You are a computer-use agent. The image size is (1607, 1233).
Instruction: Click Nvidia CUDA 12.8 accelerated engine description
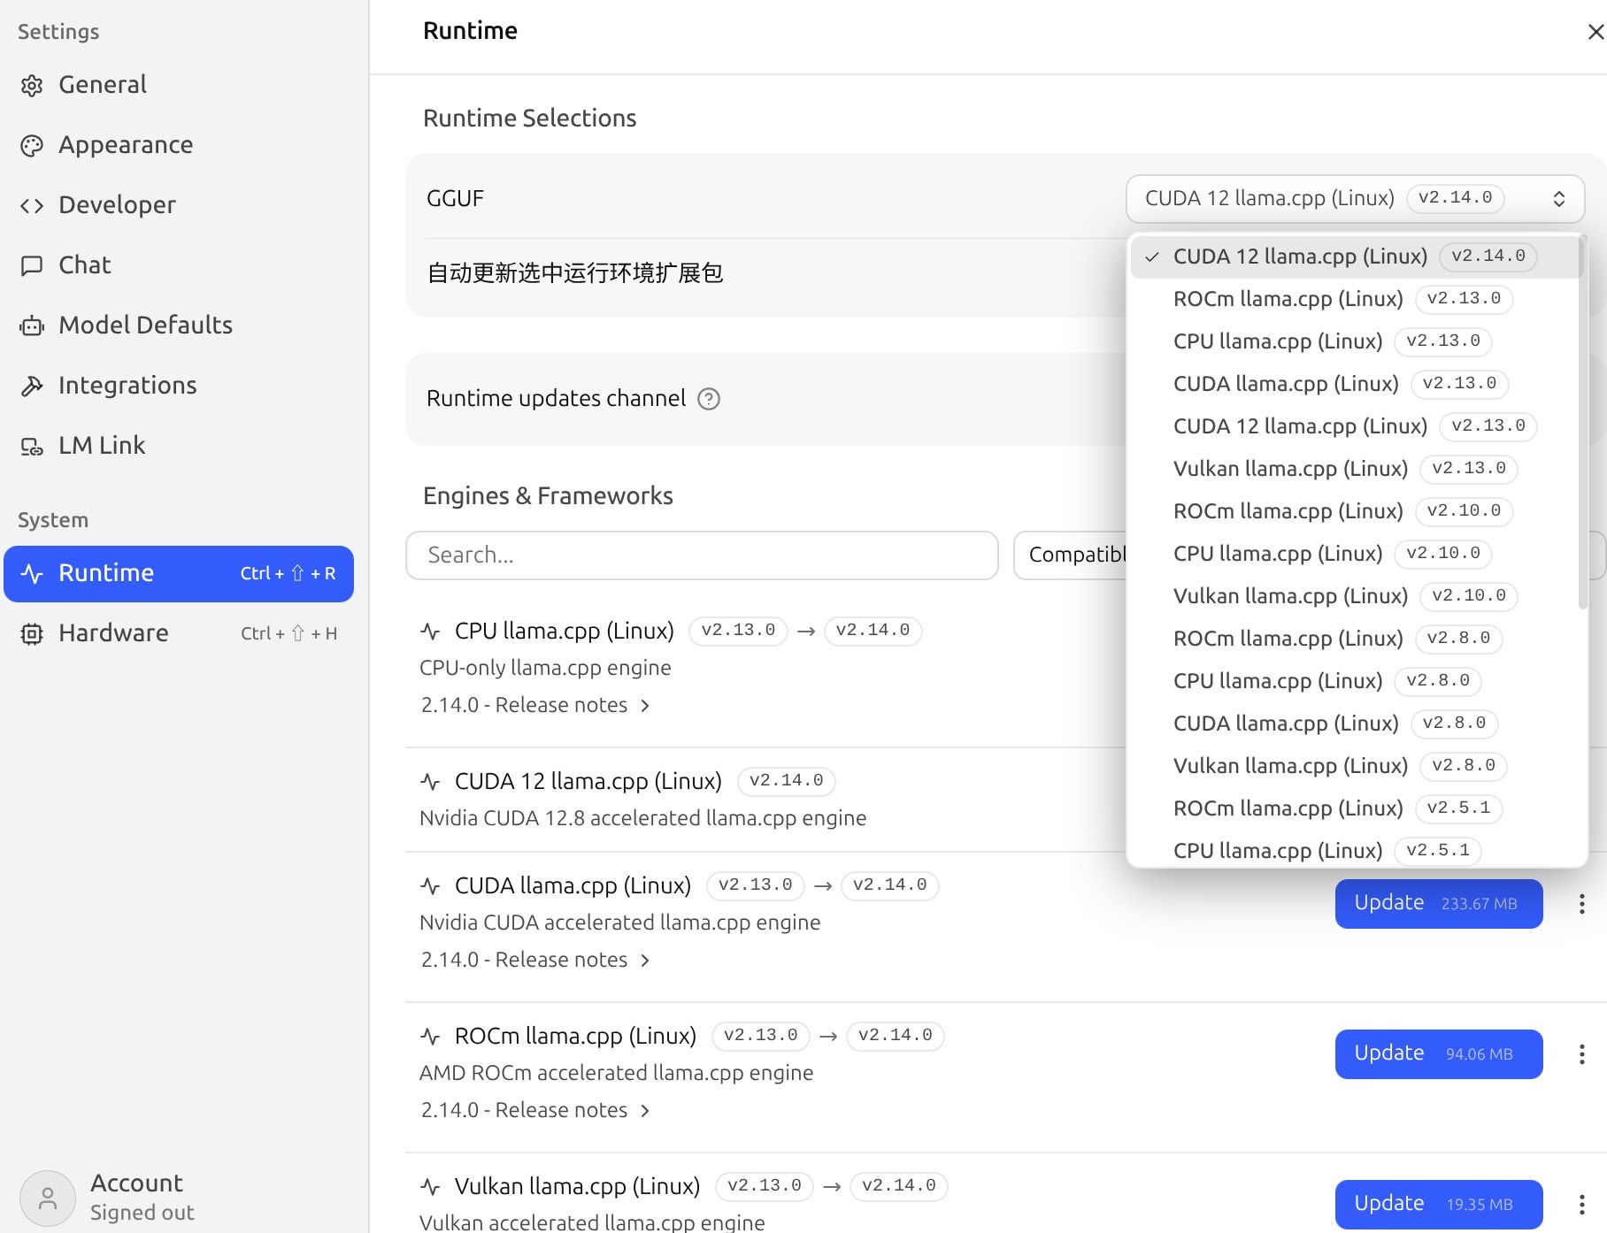click(642, 818)
